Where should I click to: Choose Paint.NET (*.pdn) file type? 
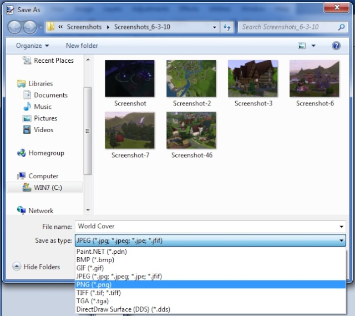coord(210,252)
